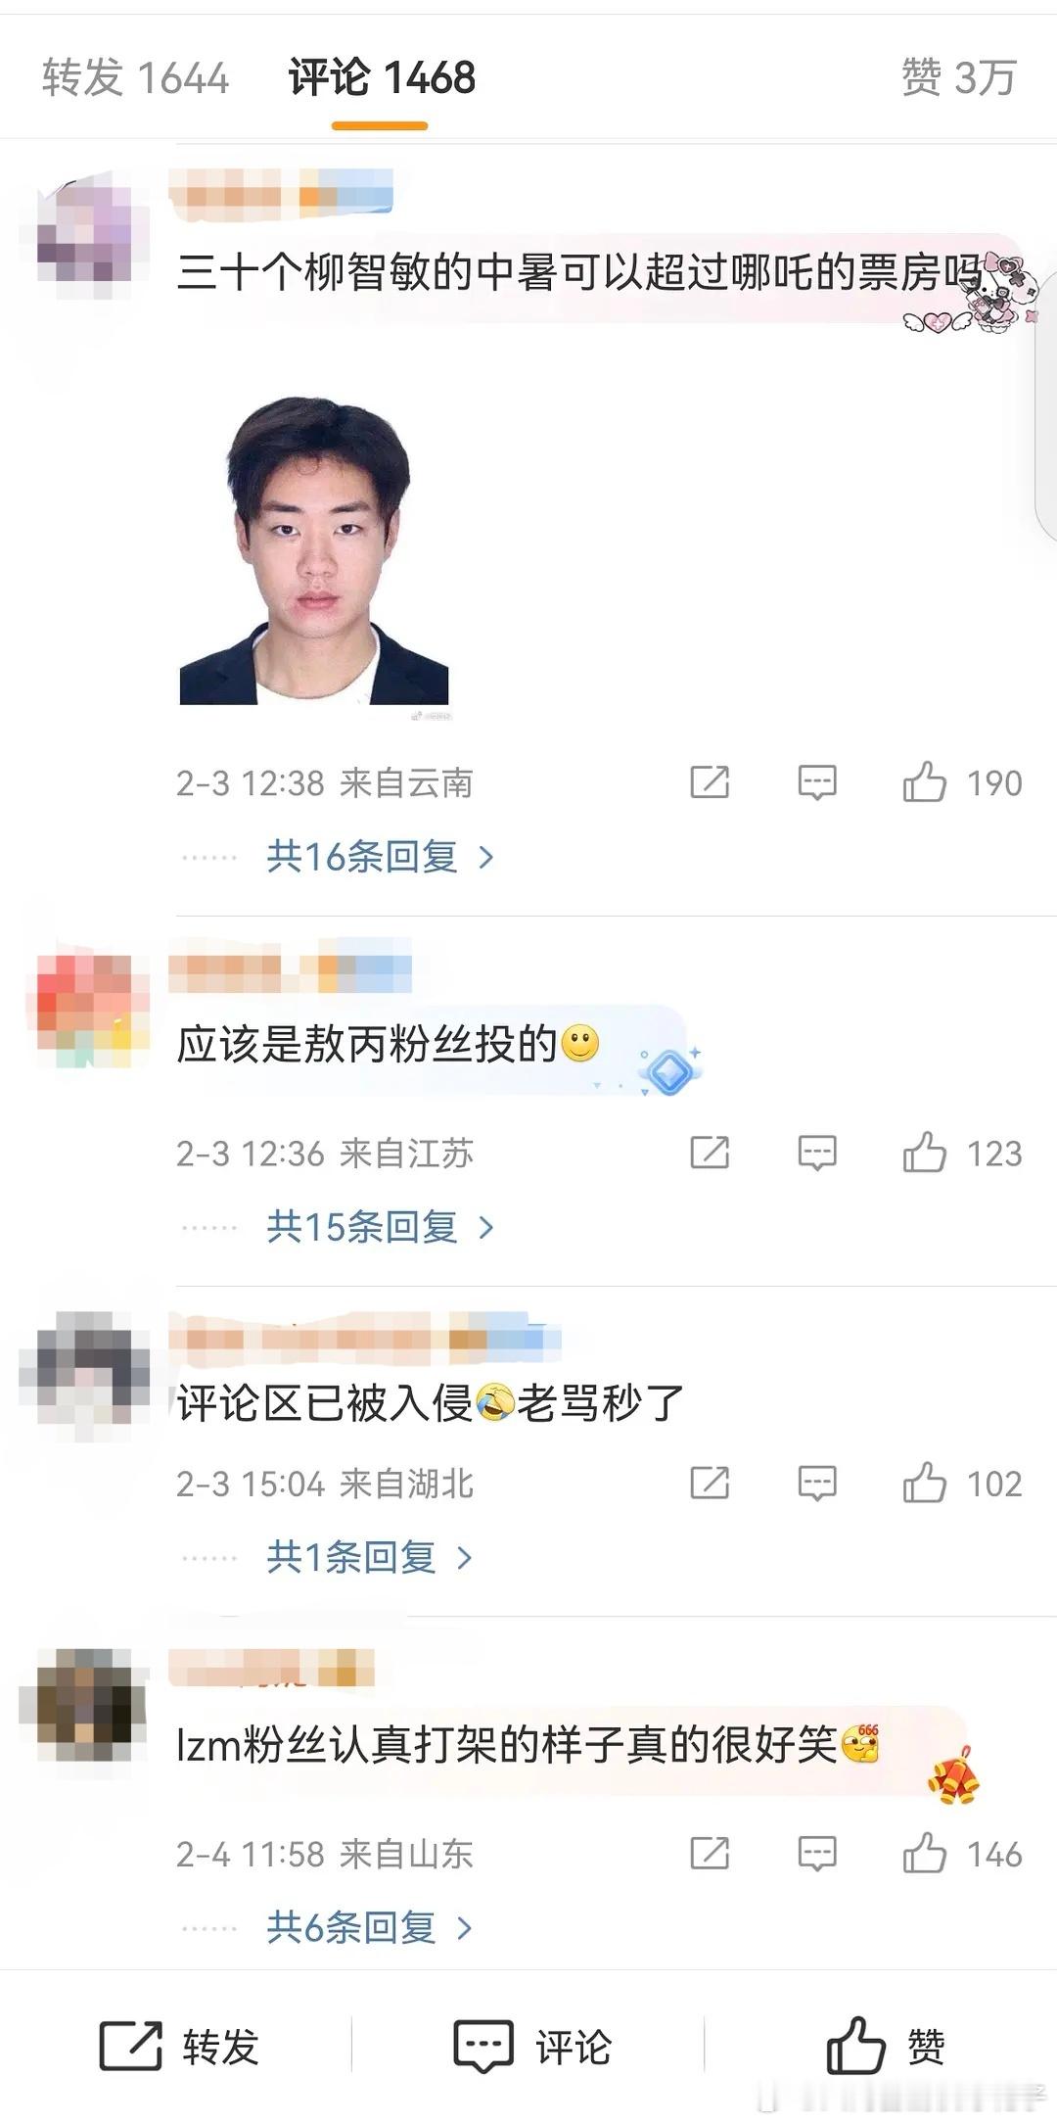The height and width of the screenshot is (2123, 1057).
Task: Switch to 转发 1644 tab
Action: [x=135, y=77]
